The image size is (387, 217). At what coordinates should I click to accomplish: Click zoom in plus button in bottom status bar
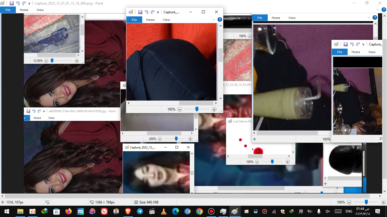(x=383, y=202)
